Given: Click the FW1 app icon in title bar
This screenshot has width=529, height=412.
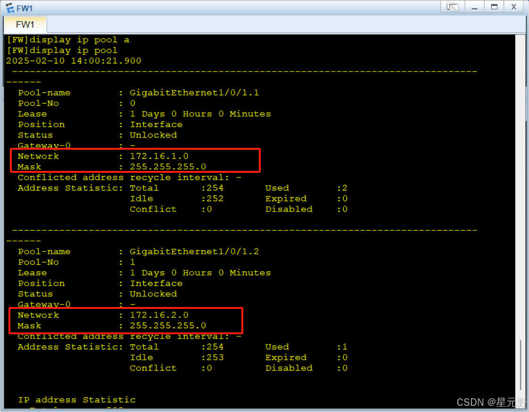Looking at the screenshot, I should [x=10, y=8].
